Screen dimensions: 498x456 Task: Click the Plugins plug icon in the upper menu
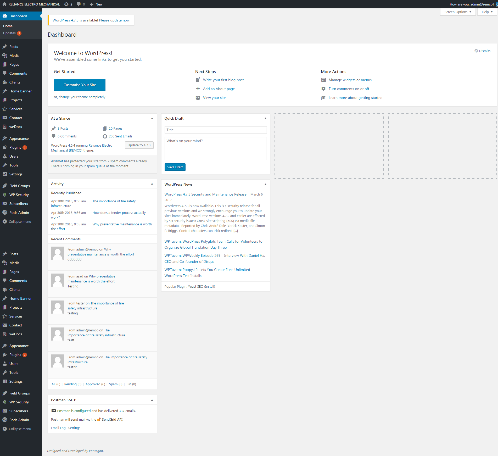(5, 147)
